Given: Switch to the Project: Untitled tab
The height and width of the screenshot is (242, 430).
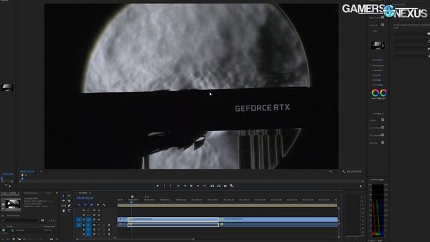Looking at the screenshot, I should 9,193.
